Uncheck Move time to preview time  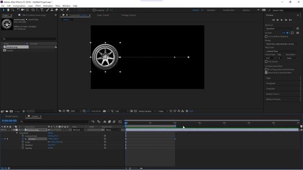point(266,73)
